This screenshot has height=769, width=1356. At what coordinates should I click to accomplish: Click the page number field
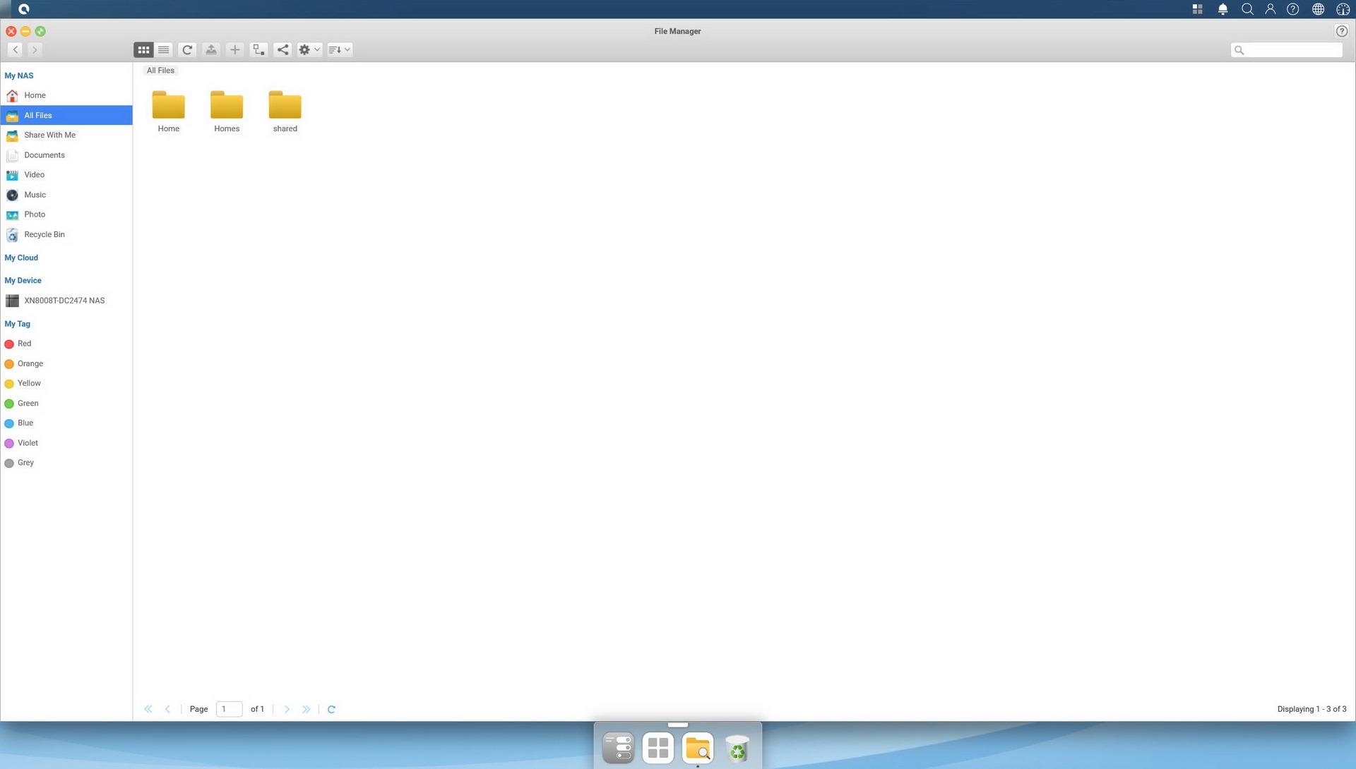click(x=229, y=709)
